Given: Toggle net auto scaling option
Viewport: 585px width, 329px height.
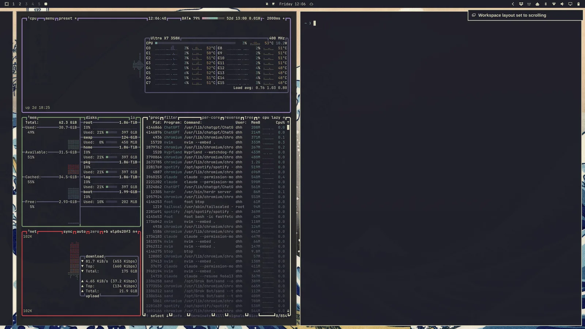Looking at the screenshot, I should coord(81,232).
